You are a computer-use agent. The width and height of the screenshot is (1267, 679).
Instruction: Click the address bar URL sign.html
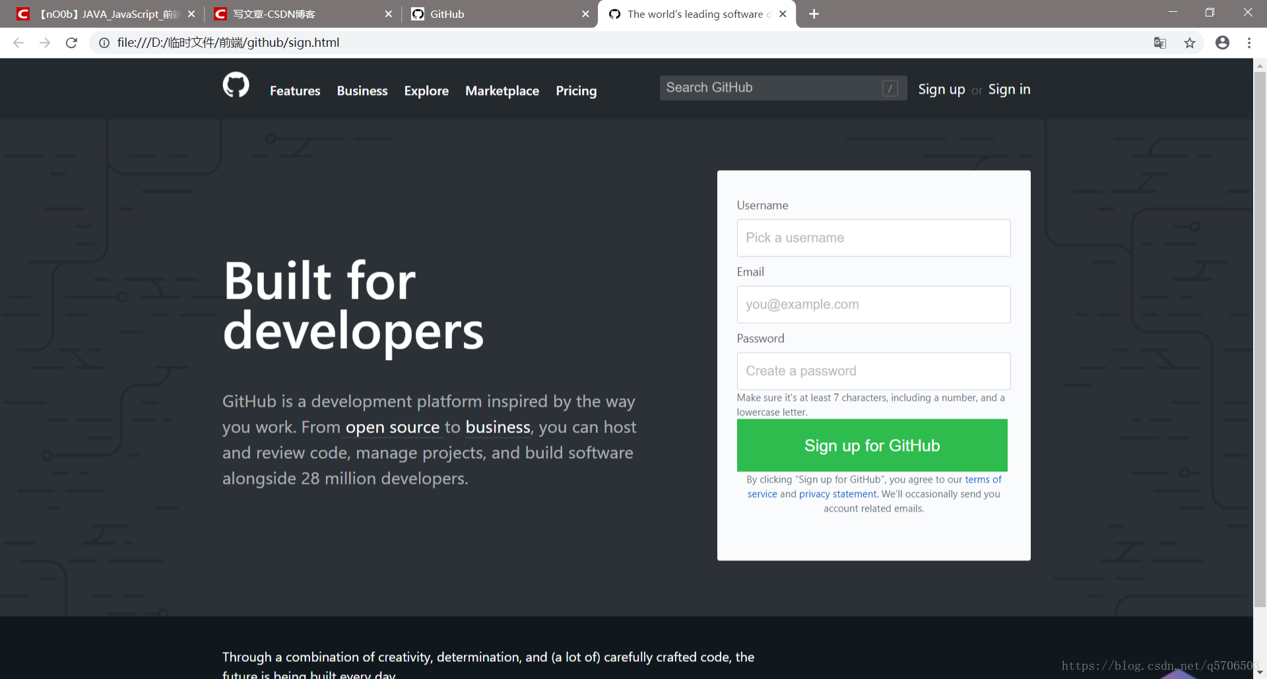pos(228,43)
